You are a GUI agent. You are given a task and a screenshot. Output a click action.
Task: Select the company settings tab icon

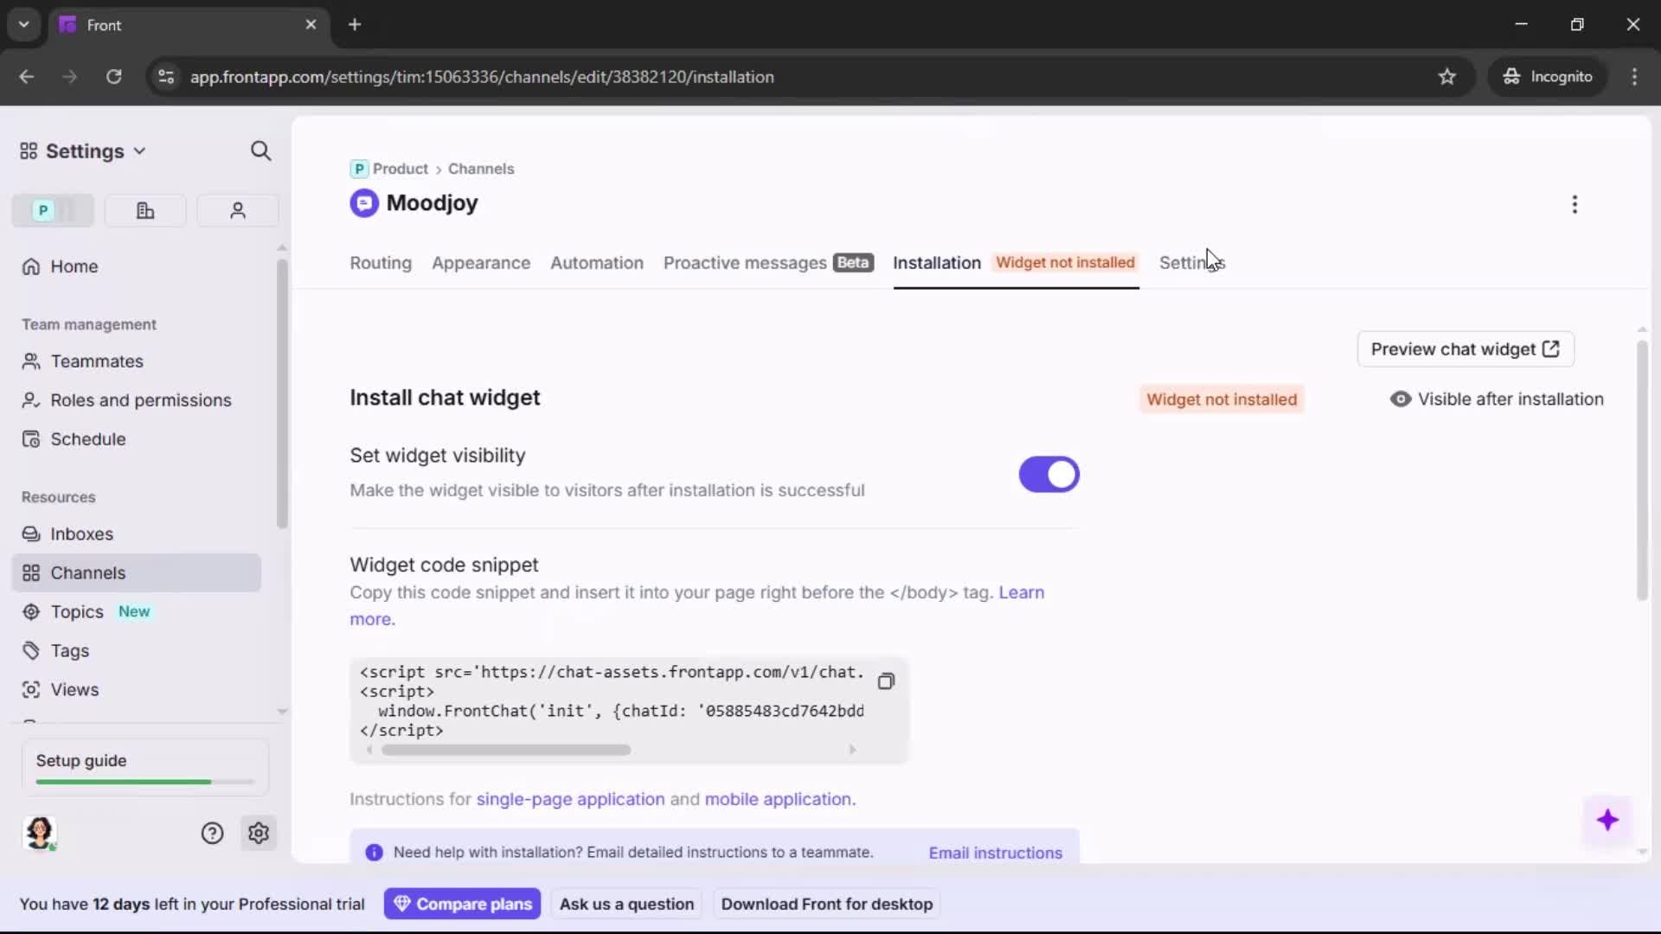coord(144,210)
